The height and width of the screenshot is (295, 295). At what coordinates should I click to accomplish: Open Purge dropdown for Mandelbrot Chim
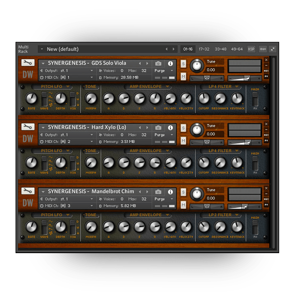click(163, 199)
